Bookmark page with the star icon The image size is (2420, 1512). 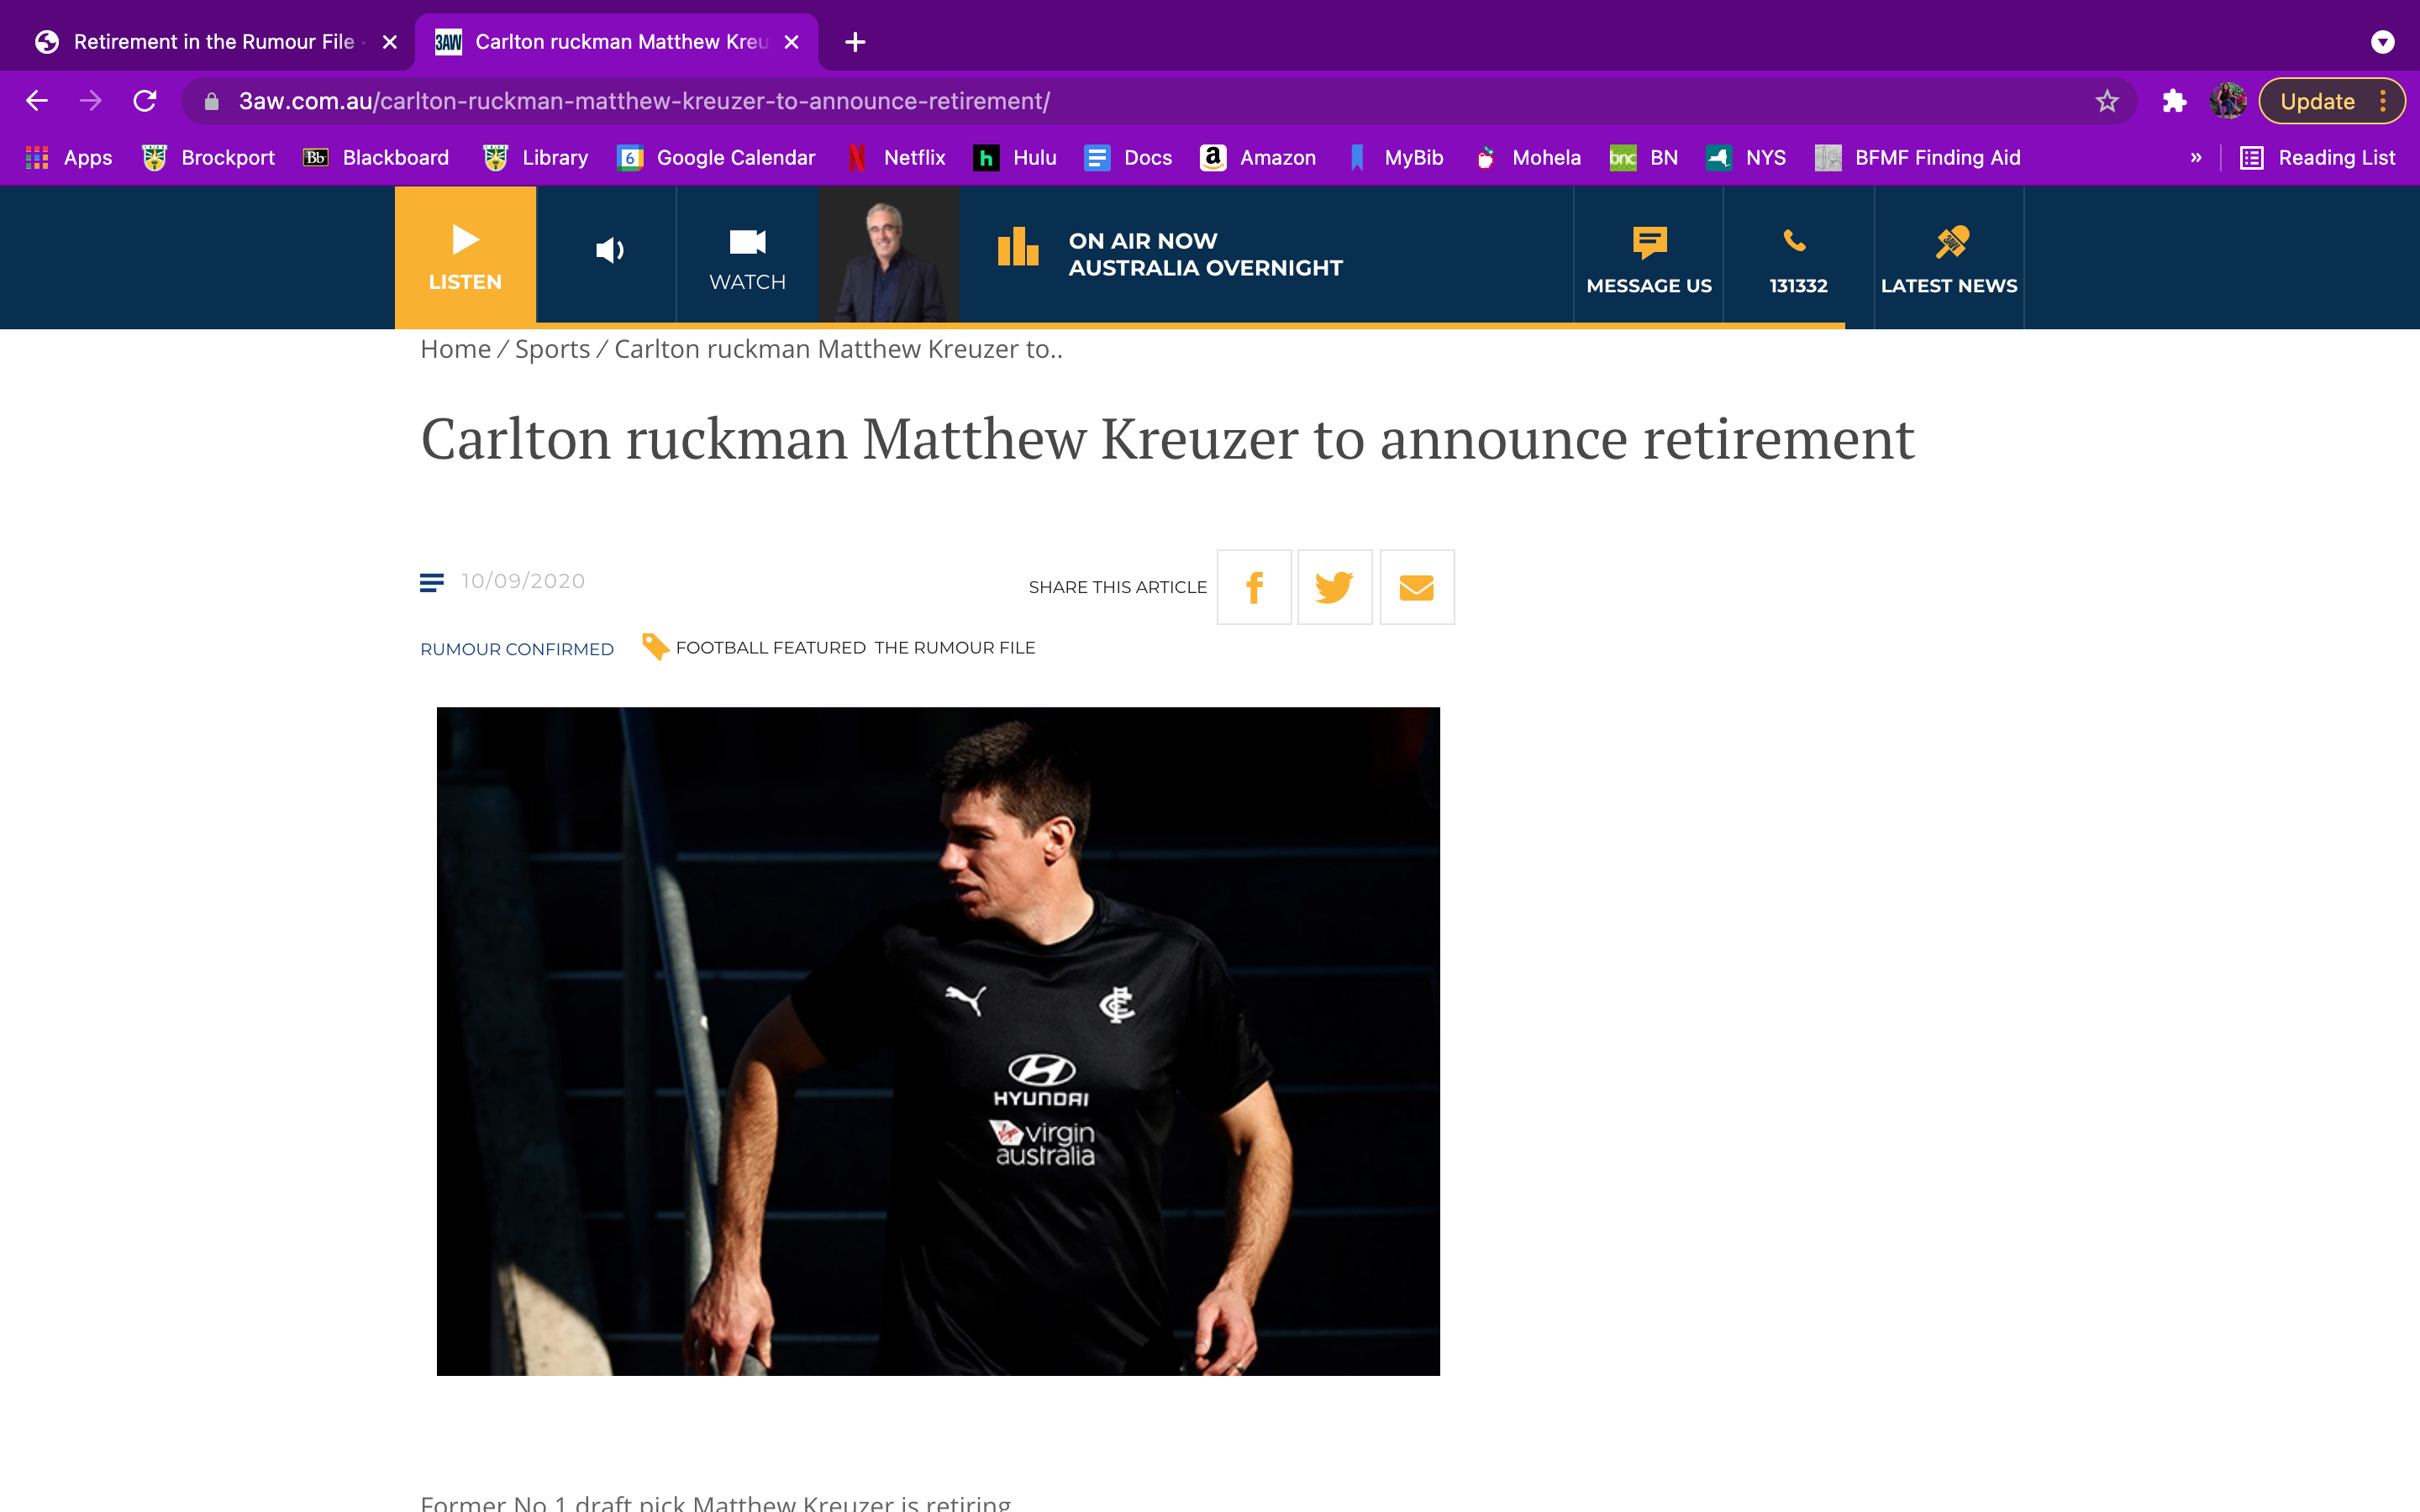click(x=2106, y=101)
